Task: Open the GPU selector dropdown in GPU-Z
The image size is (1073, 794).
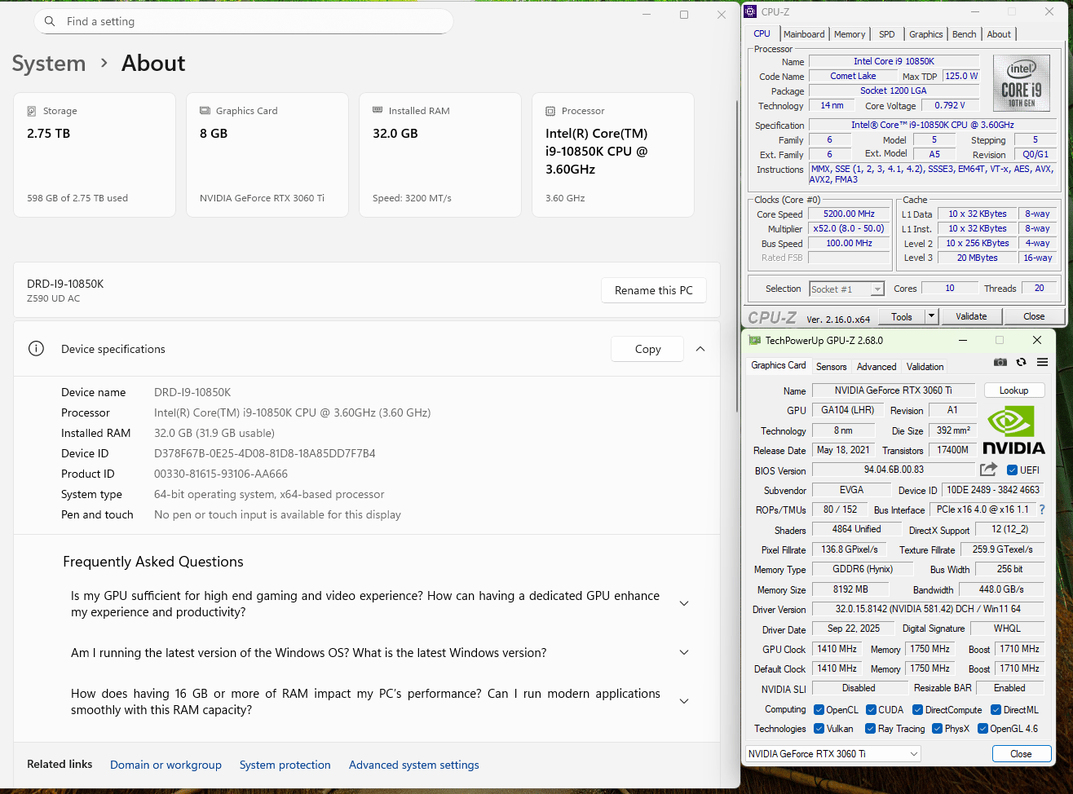Action: 833,754
